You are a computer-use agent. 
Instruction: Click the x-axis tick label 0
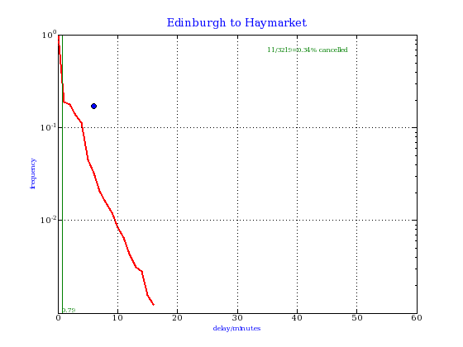click(58, 318)
